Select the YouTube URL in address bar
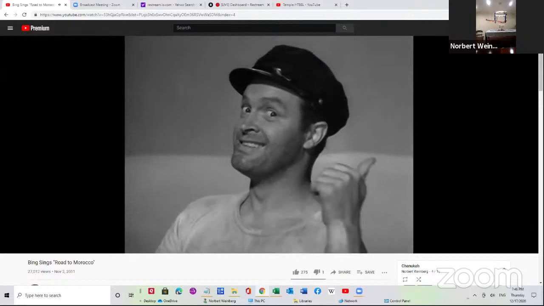Viewport: 544px width, 306px height. [137, 15]
